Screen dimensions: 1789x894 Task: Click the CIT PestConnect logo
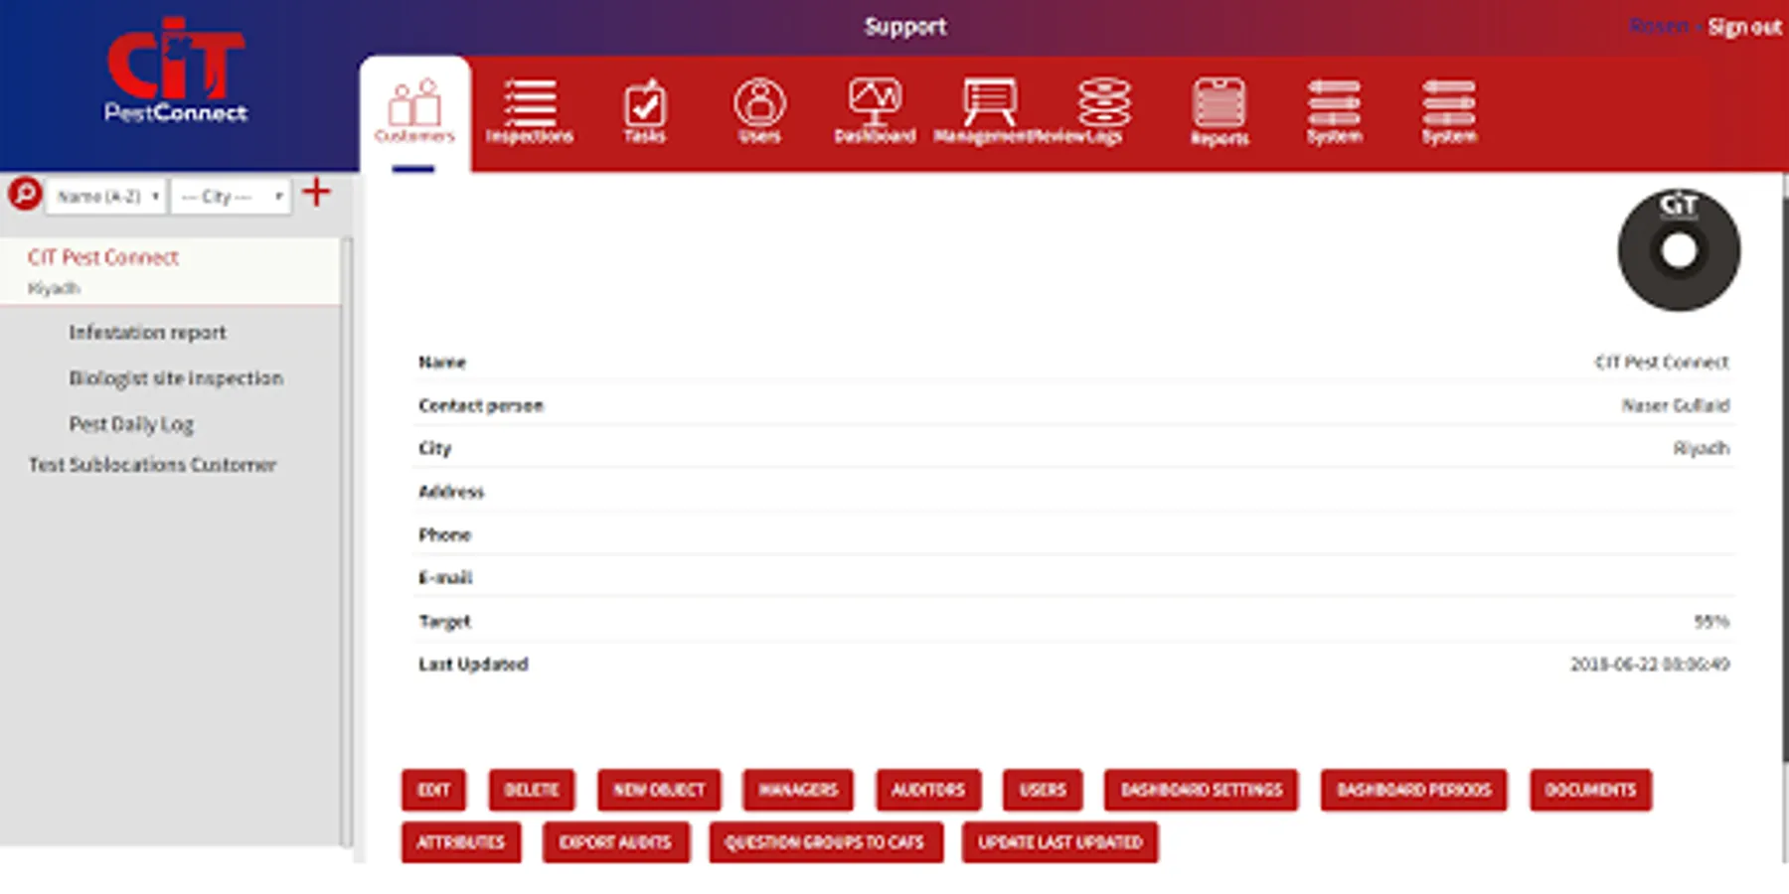(x=176, y=70)
